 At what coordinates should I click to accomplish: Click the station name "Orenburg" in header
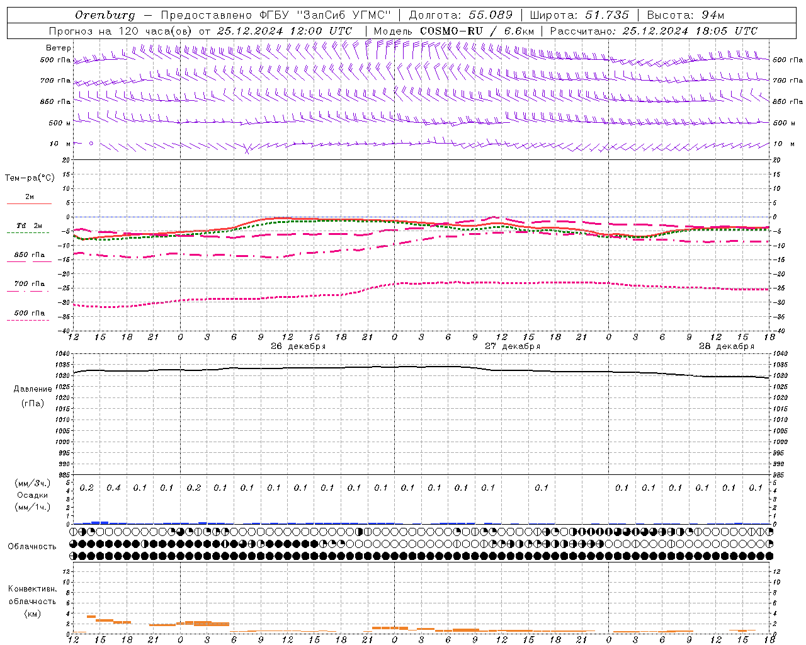click(105, 15)
